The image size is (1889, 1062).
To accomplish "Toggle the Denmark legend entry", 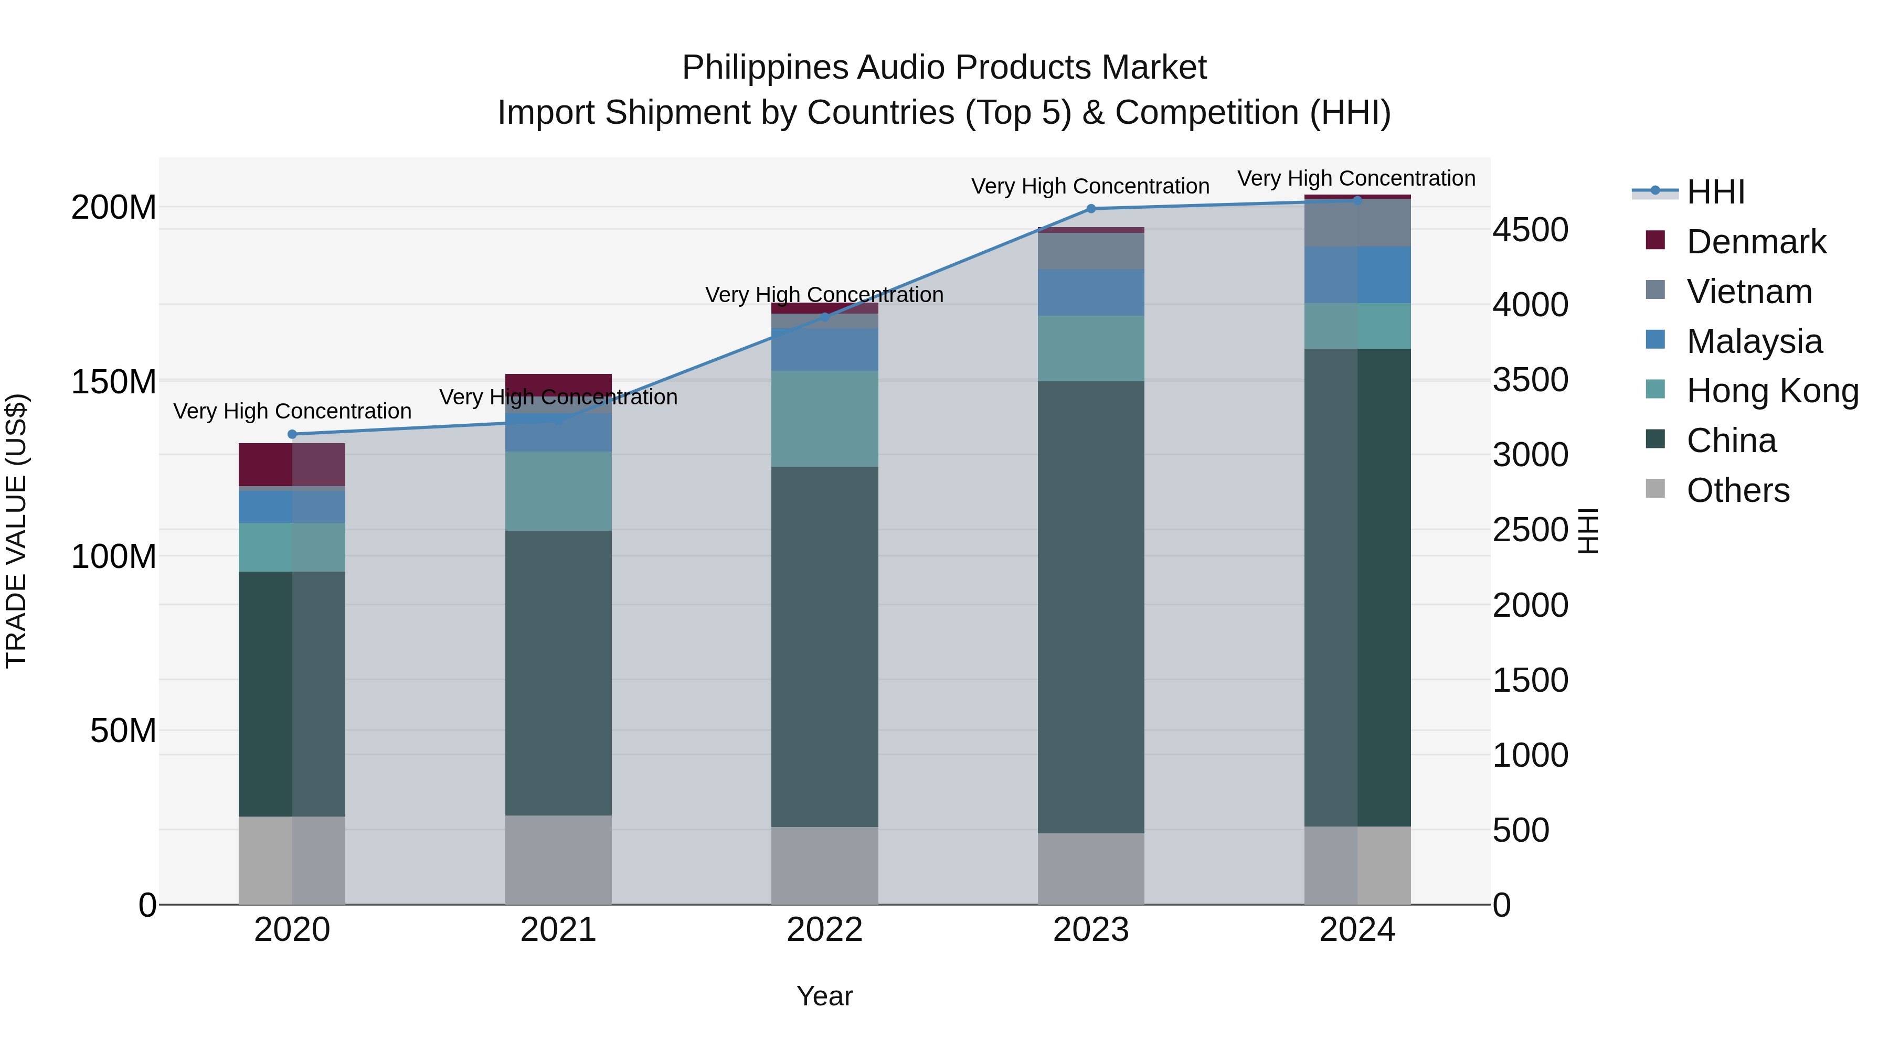I will (x=1736, y=241).
